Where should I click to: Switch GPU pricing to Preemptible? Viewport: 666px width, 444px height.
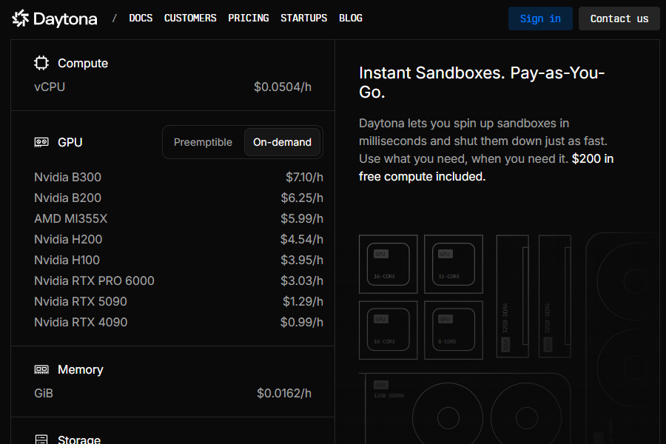(x=203, y=142)
